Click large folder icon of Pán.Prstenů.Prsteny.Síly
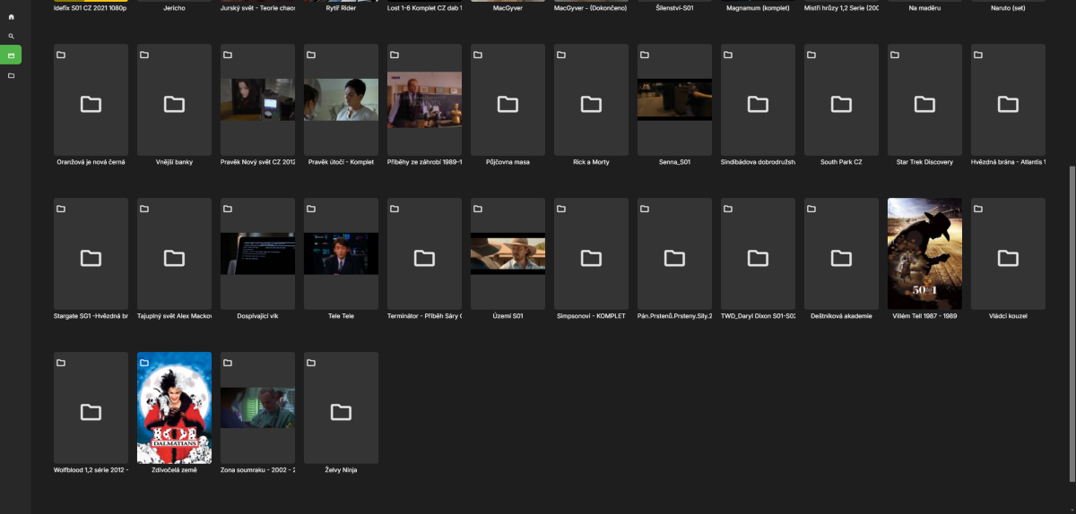Screen dimensions: 1076x514 click(x=674, y=258)
